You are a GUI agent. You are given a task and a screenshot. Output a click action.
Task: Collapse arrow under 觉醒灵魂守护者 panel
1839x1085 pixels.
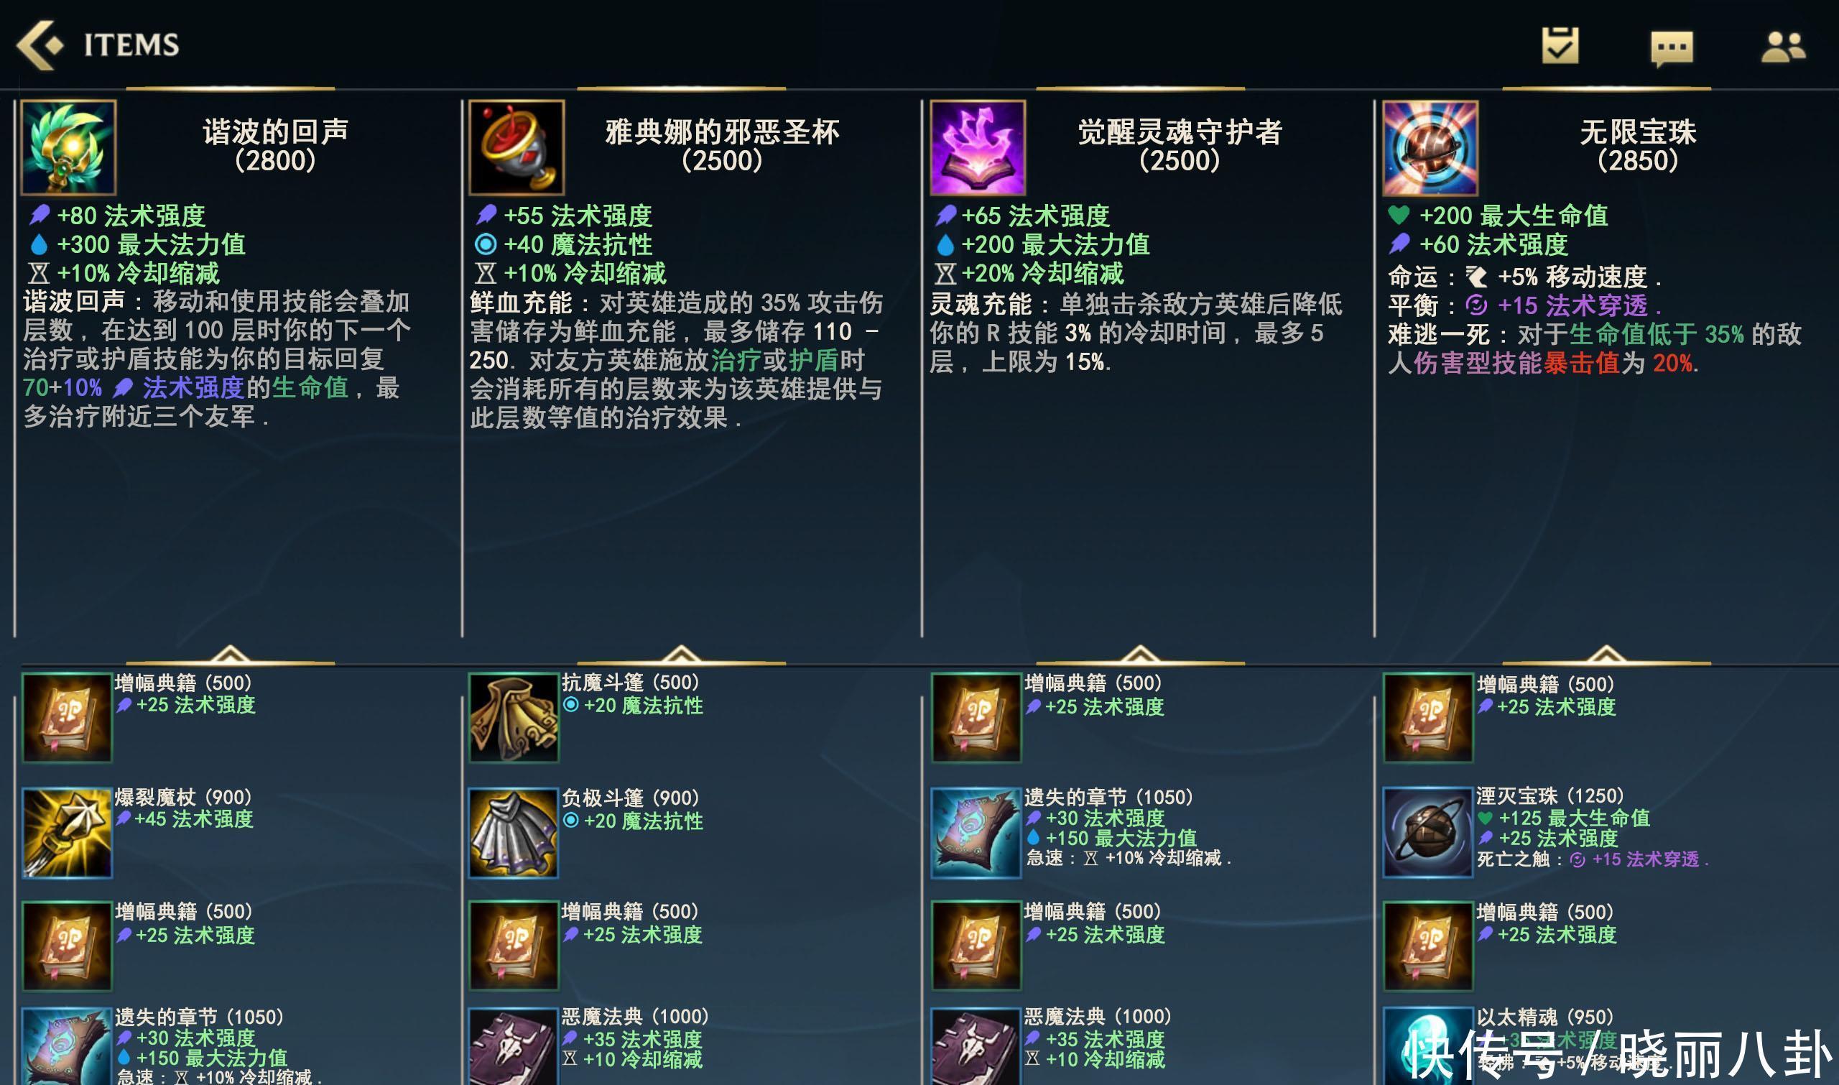click(1140, 655)
